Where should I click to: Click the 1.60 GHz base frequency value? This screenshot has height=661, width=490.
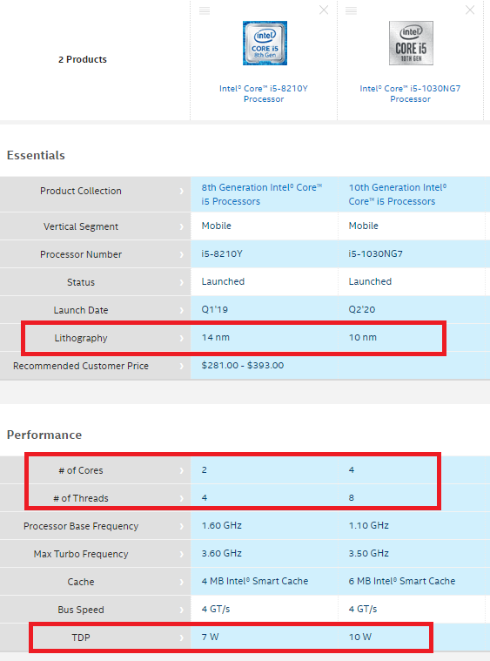pos(222,525)
